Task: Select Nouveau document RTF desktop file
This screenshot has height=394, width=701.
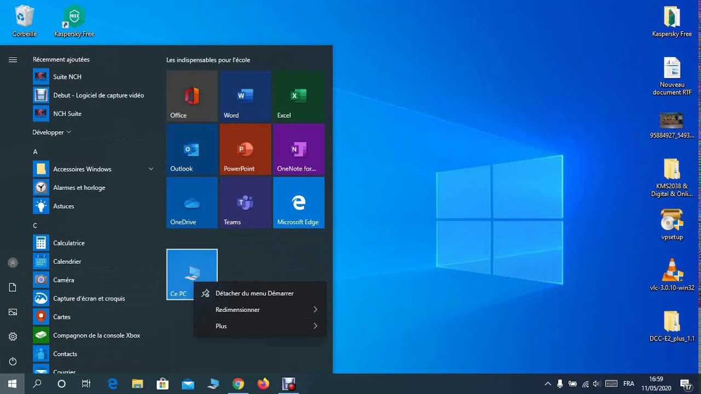Action: coord(672,77)
